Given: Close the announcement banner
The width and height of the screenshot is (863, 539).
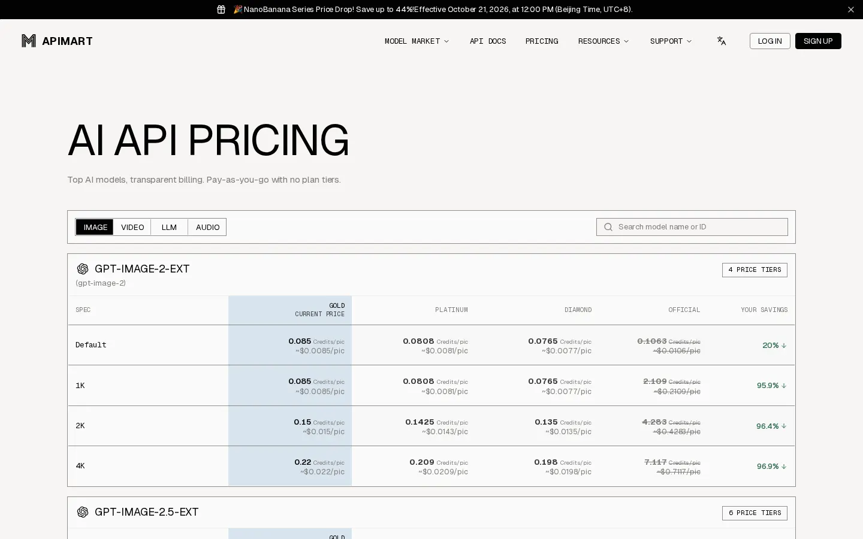Looking at the screenshot, I should pos(850,10).
